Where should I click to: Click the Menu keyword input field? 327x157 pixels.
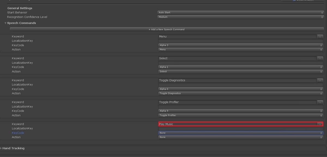[x=237, y=36]
